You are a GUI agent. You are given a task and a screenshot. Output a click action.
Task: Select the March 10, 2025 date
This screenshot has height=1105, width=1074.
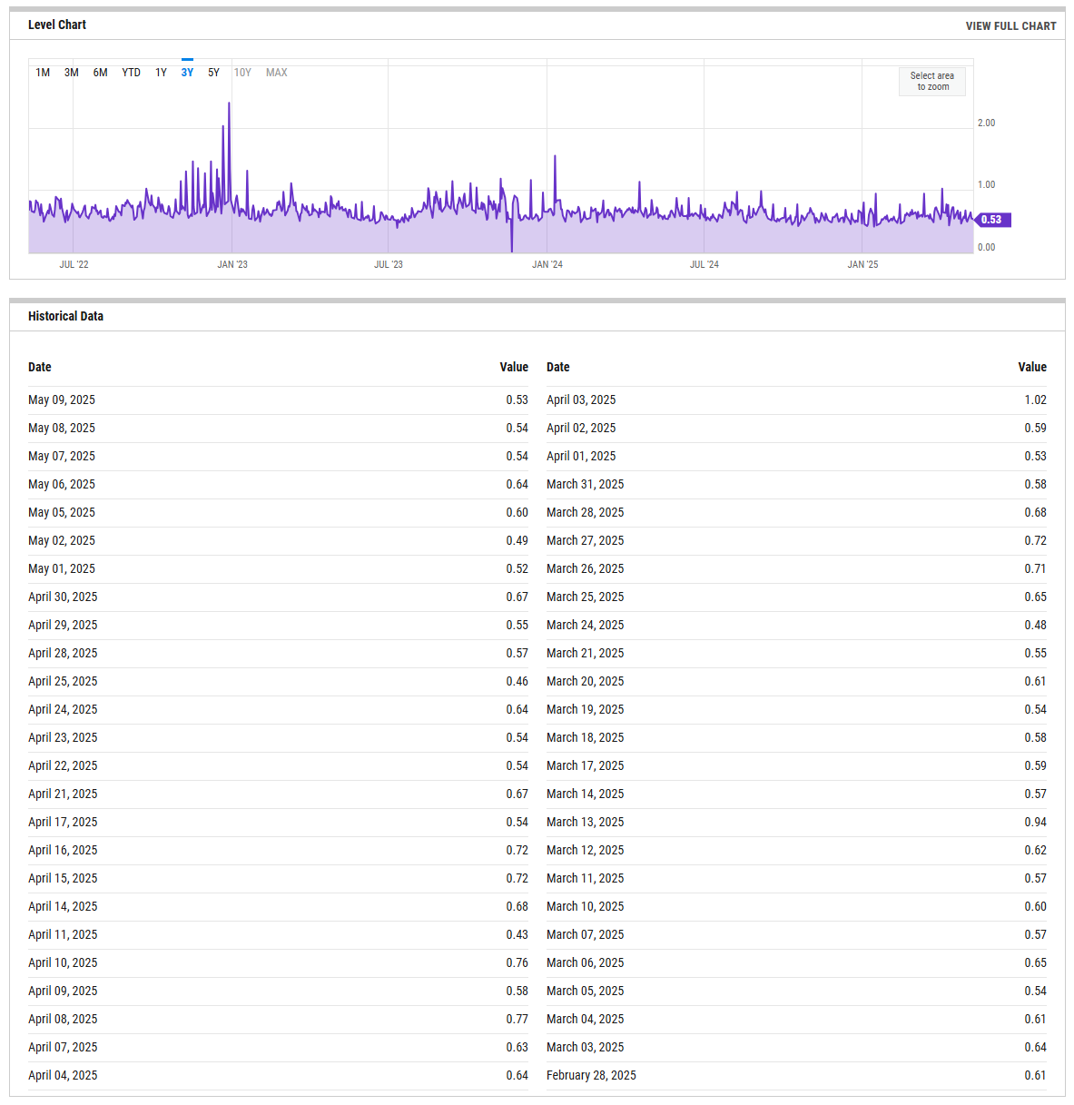click(x=586, y=906)
